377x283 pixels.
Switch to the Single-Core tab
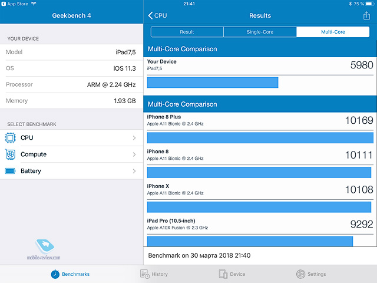(260, 32)
